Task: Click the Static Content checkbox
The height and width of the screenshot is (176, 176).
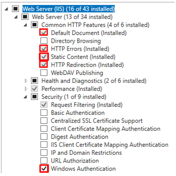Action: [44, 57]
